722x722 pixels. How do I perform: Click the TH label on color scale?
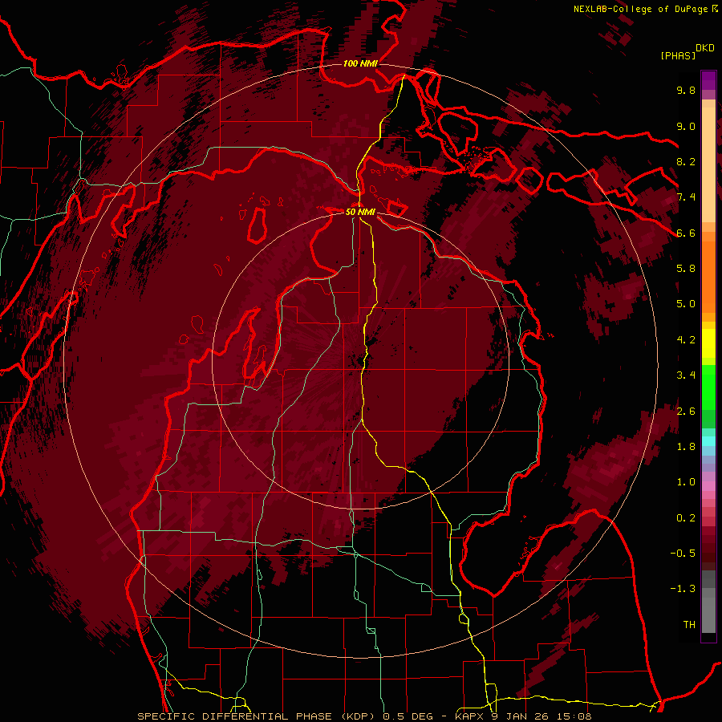689,625
